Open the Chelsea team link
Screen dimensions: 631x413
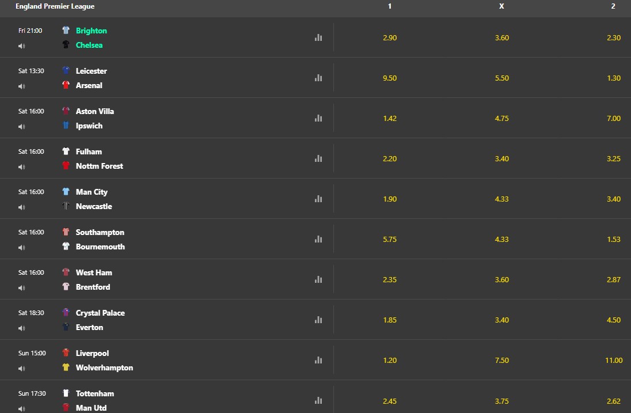89,45
